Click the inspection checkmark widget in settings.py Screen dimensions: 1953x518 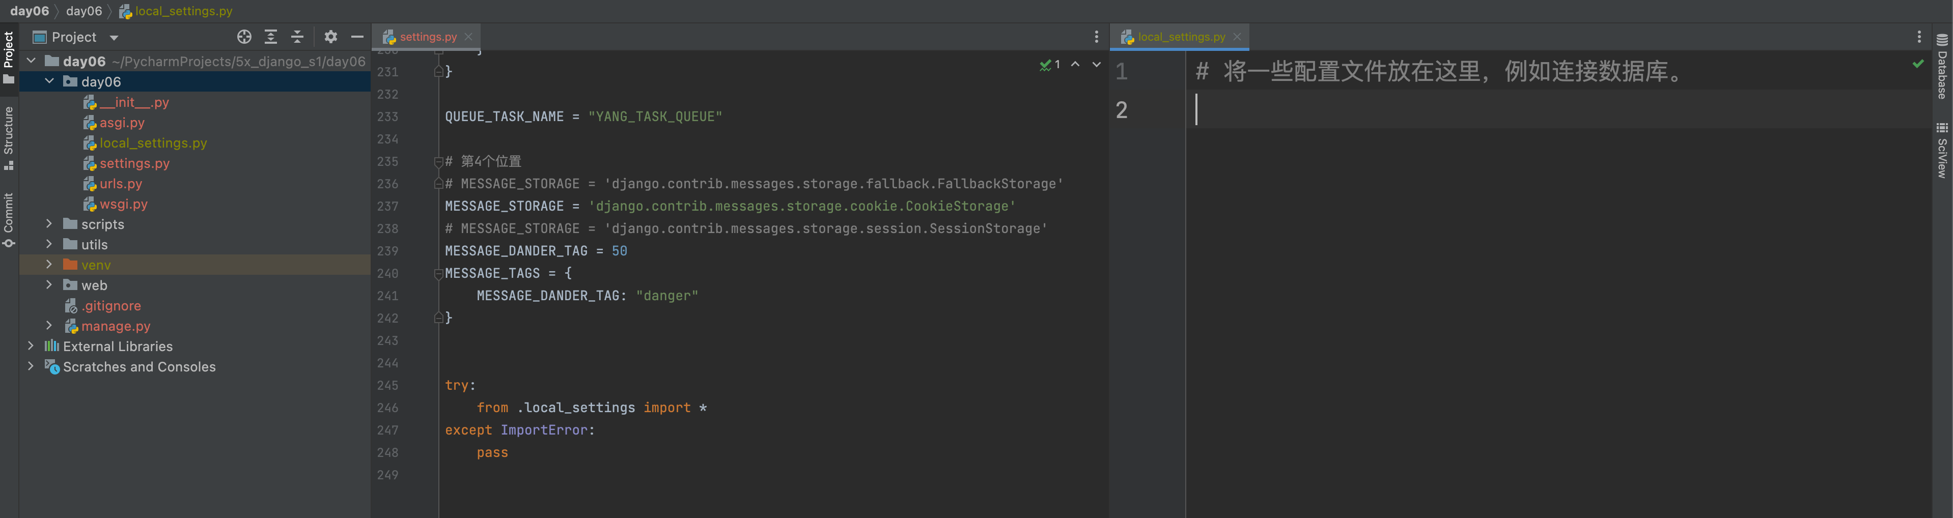click(x=1050, y=65)
